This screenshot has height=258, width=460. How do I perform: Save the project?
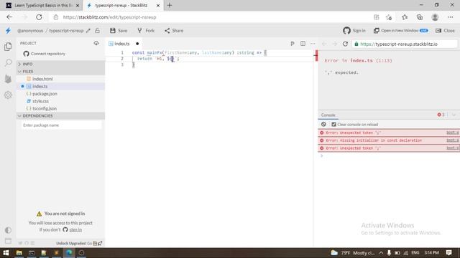(119, 30)
